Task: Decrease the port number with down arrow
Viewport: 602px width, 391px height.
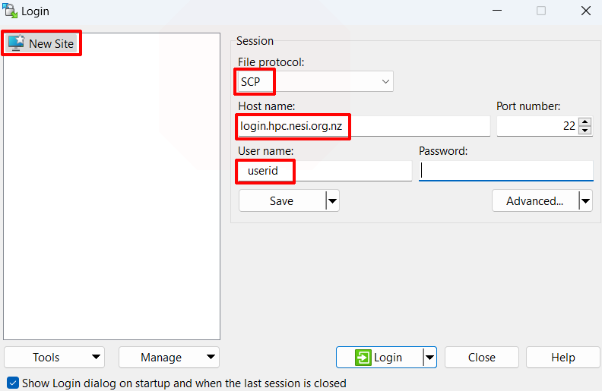Action: click(585, 131)
